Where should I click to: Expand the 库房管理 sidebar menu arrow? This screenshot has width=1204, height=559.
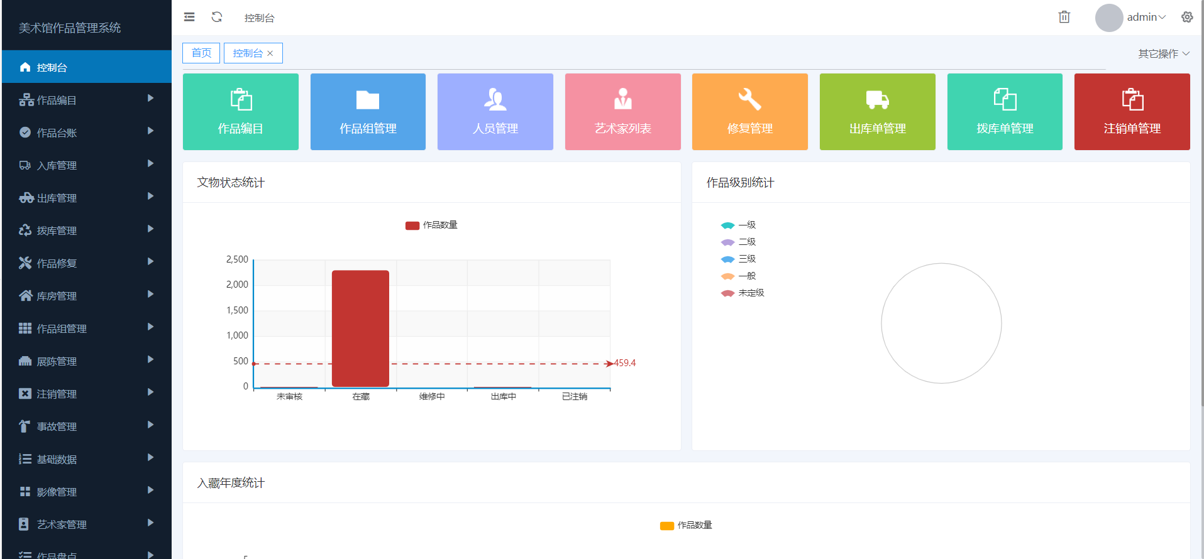(150, 295)
